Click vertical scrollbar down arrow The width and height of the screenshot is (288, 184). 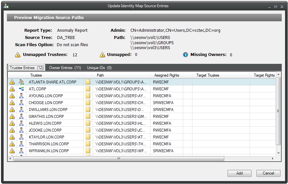[278, 153]
